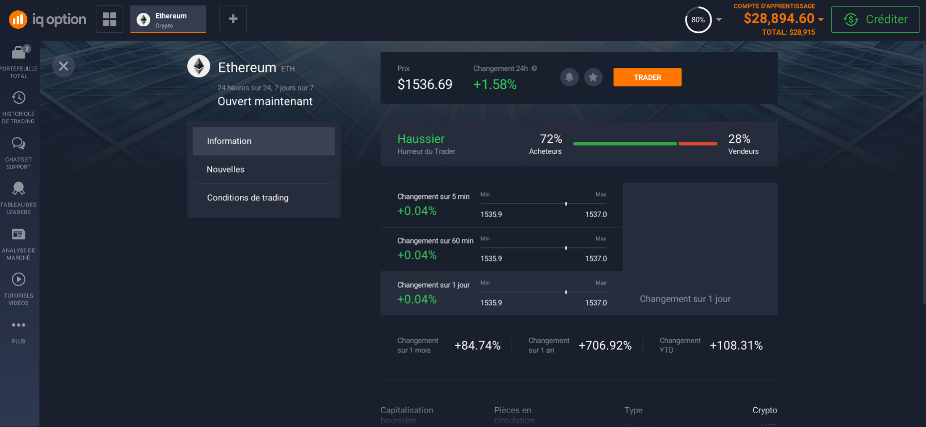Select the Ethereum Crypto tab
This screenshot has width=926, height=427.
(x=168, y=19)
